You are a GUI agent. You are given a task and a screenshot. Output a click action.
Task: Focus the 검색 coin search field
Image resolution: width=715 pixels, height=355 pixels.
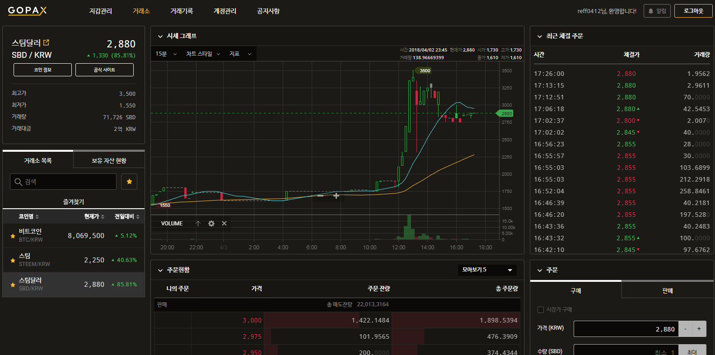pos(63,182)
